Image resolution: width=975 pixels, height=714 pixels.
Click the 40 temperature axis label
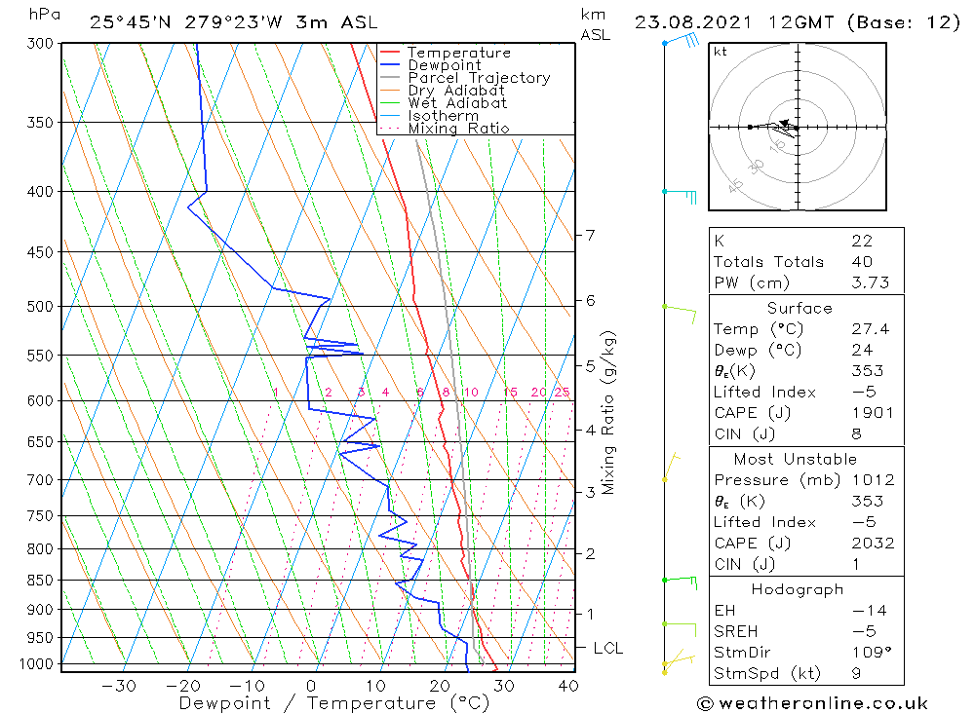tap(568, 686)
